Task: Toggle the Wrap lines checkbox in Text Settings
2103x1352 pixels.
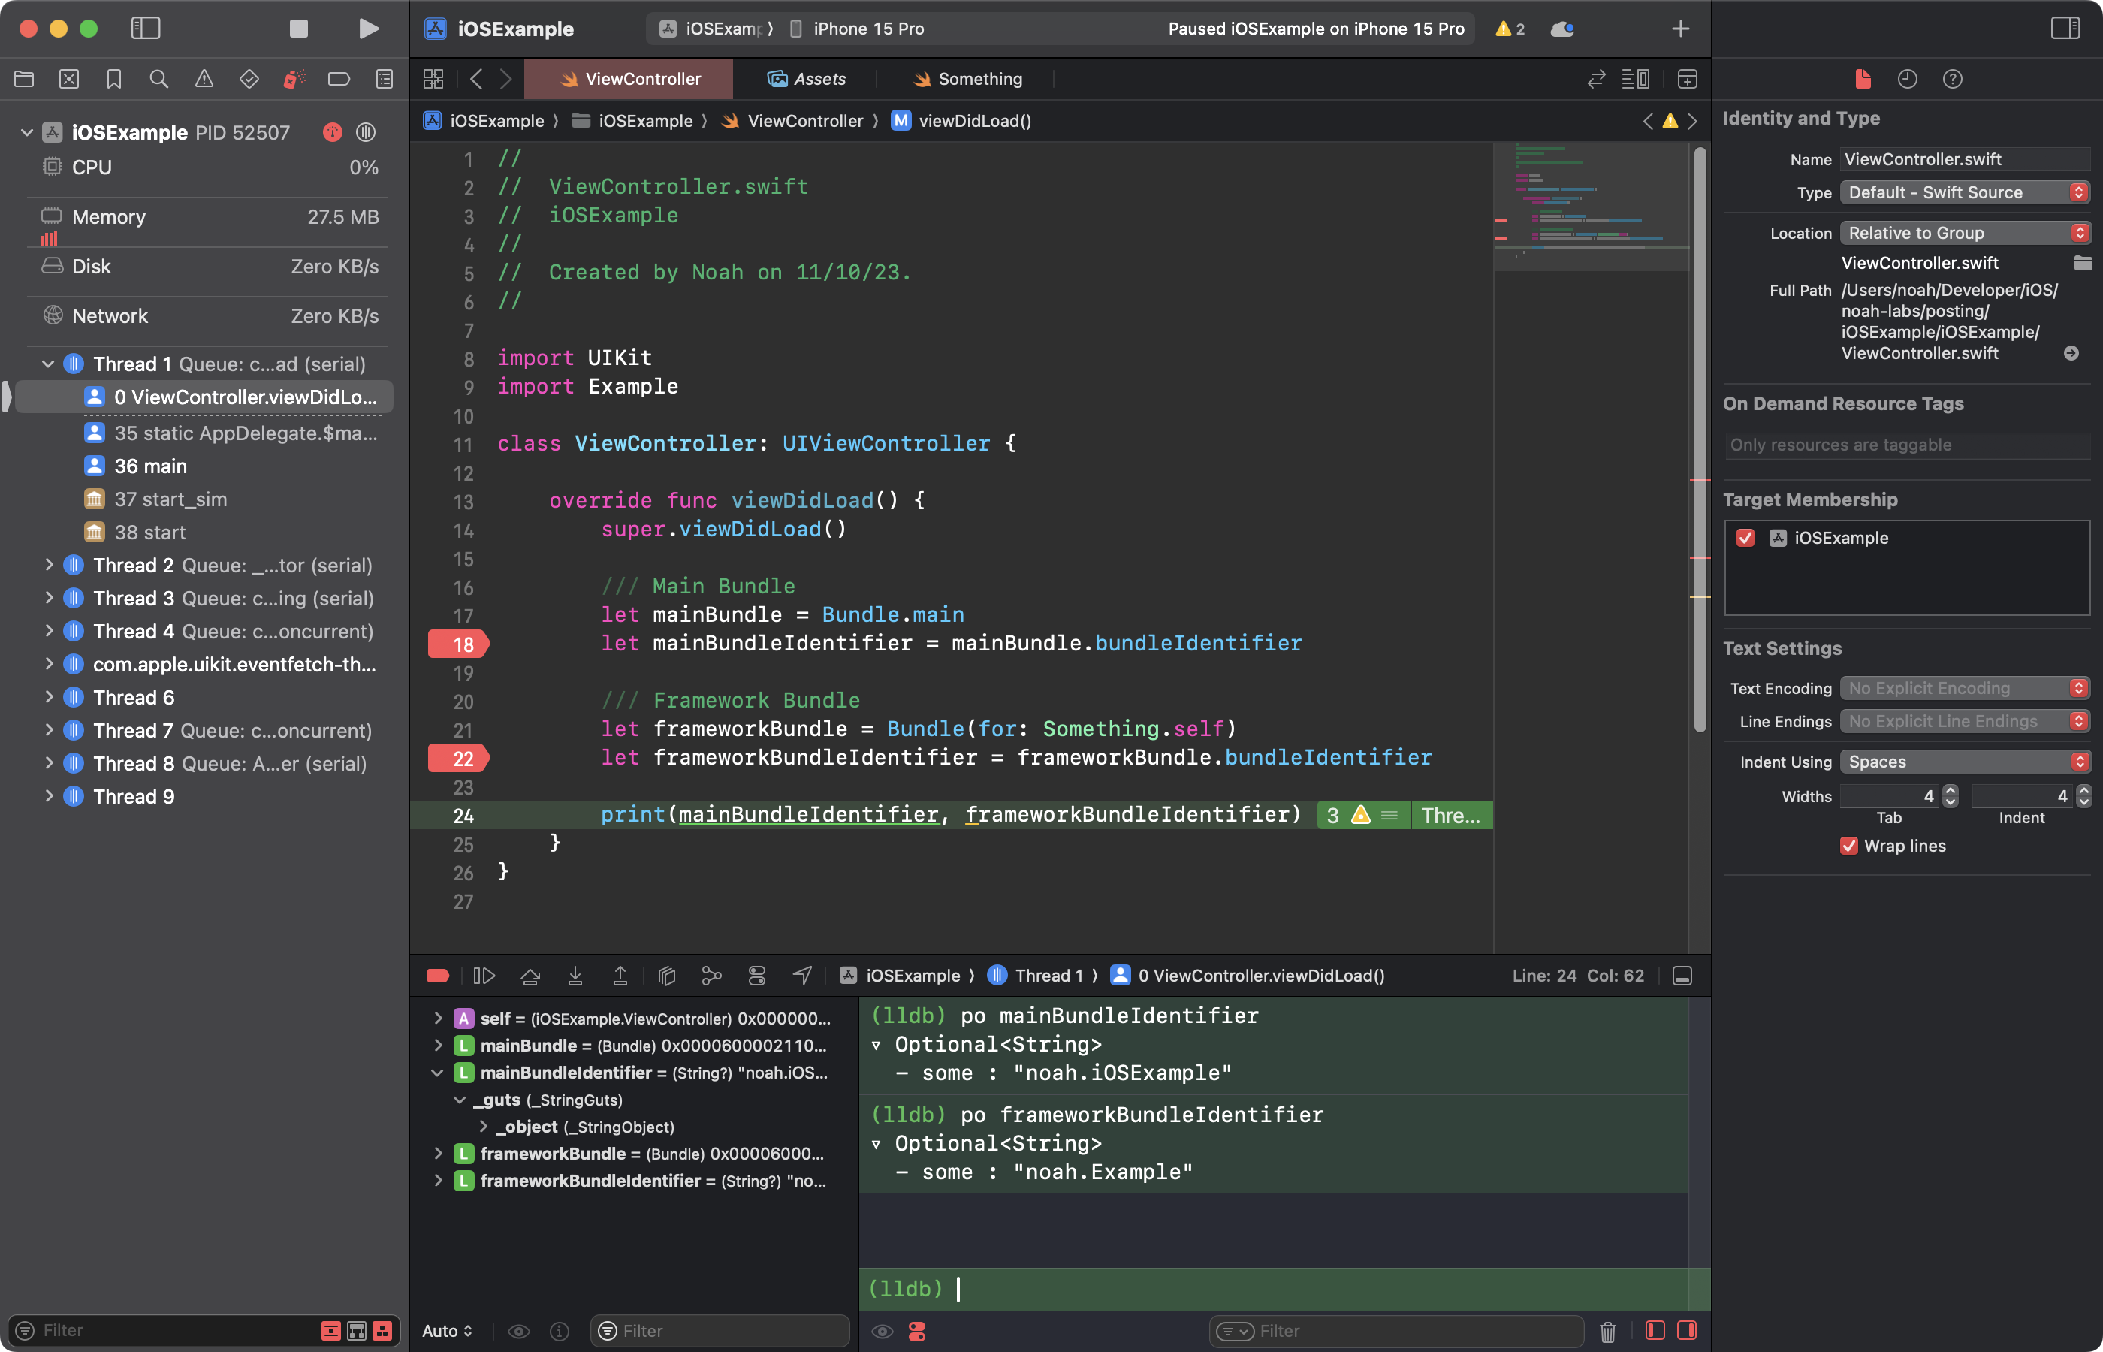Action: coord(1848,844)
